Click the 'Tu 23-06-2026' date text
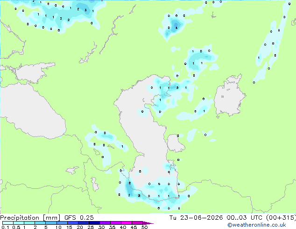This screenshot has height=229, width=296. click(x=196, y=218)
